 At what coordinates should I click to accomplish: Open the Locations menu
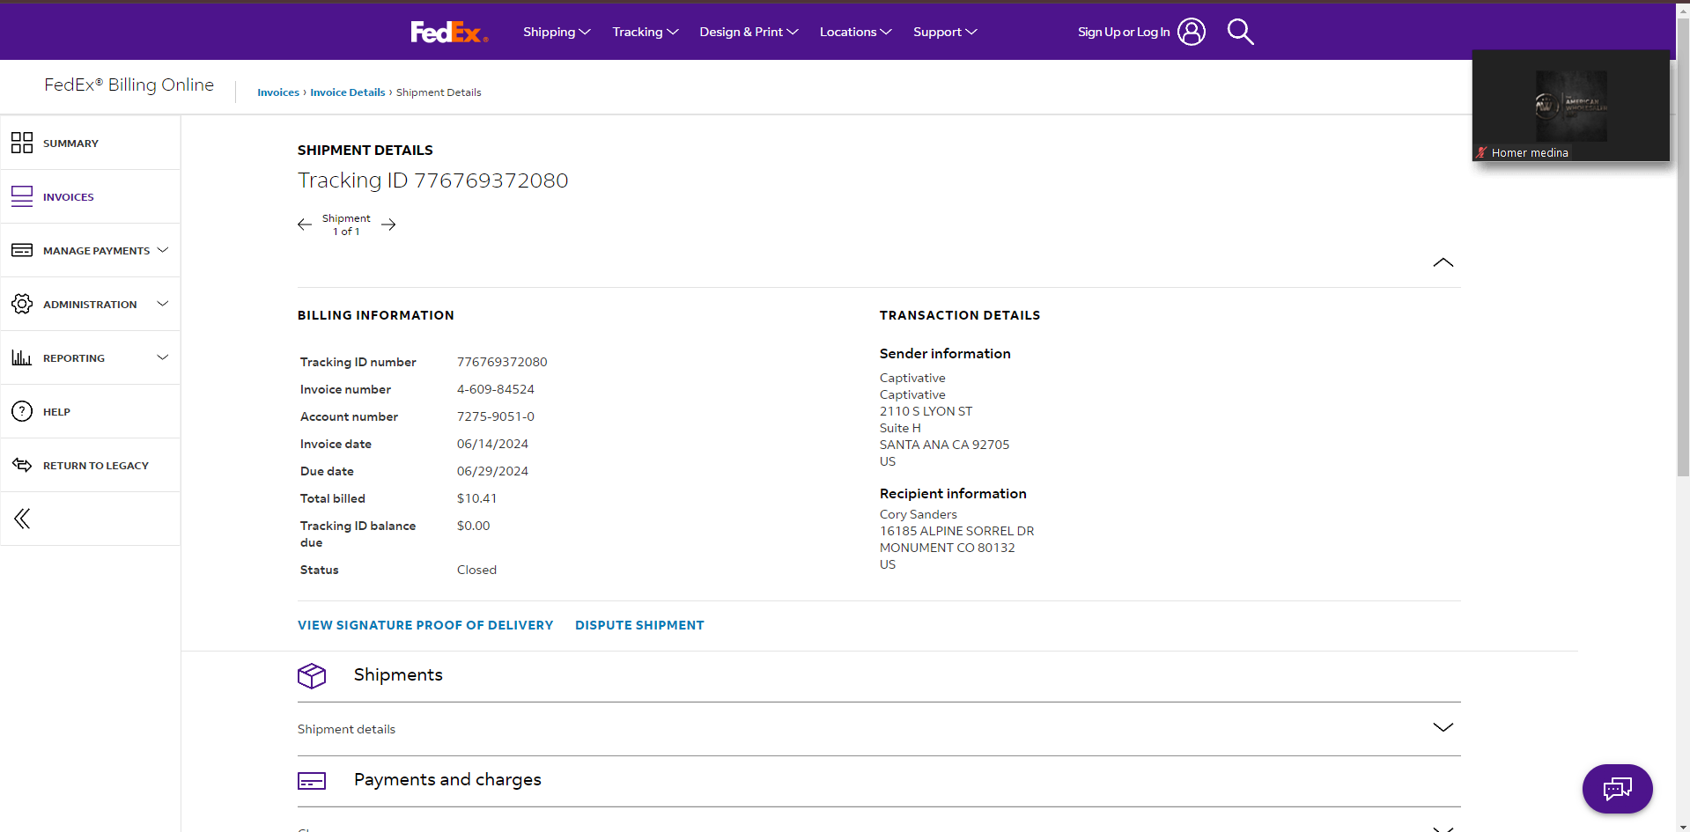855,32
